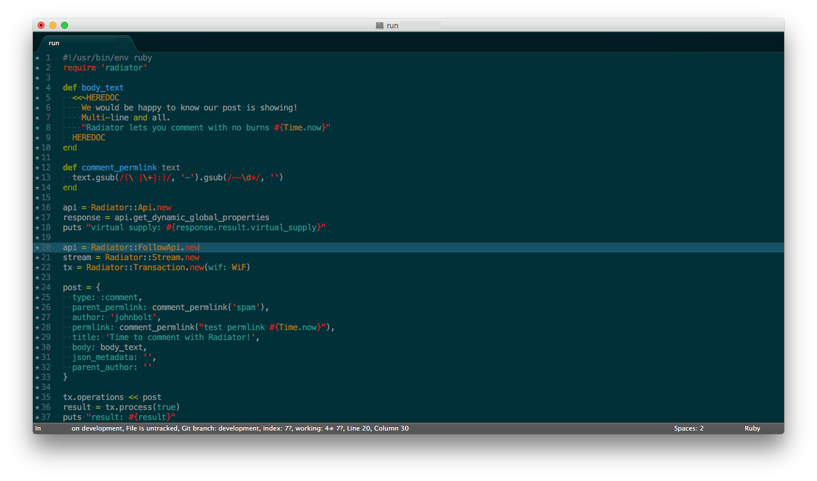Click the window title "run" text
The image size is (817, 481).
pyautogui.click(x=392, y=25)
